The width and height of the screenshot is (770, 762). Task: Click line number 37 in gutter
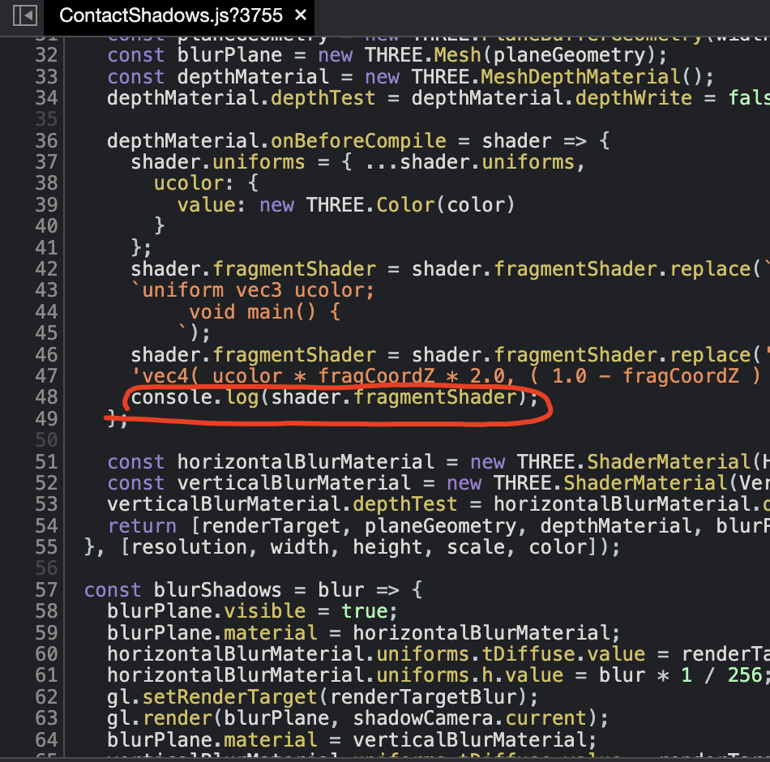point(47,162)
